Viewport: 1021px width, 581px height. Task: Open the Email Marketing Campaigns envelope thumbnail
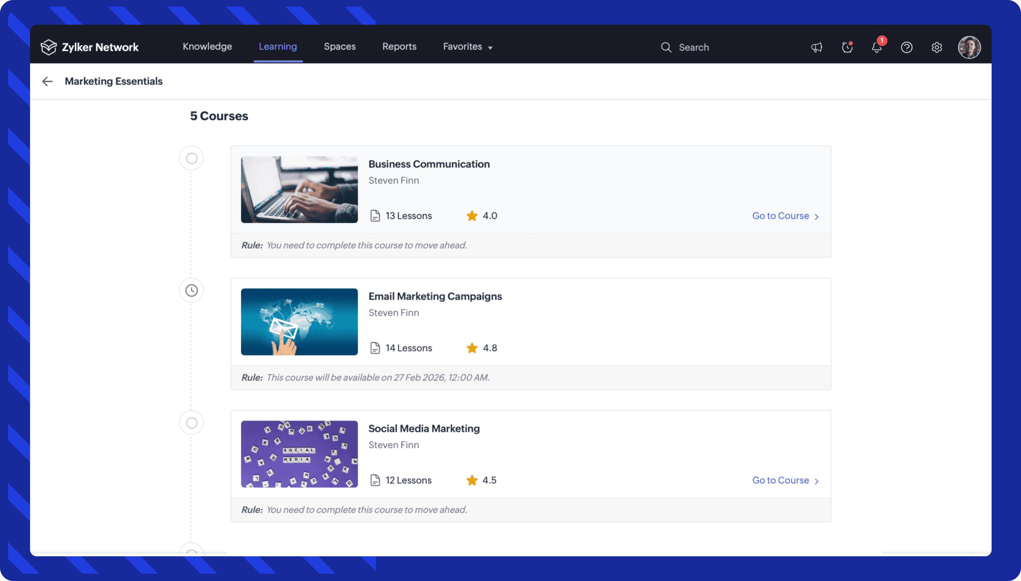coord(299,322)
